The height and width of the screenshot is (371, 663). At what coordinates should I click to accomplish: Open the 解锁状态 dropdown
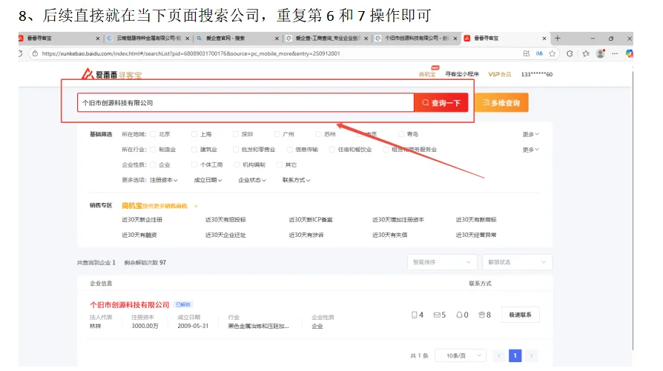[517, 262]
